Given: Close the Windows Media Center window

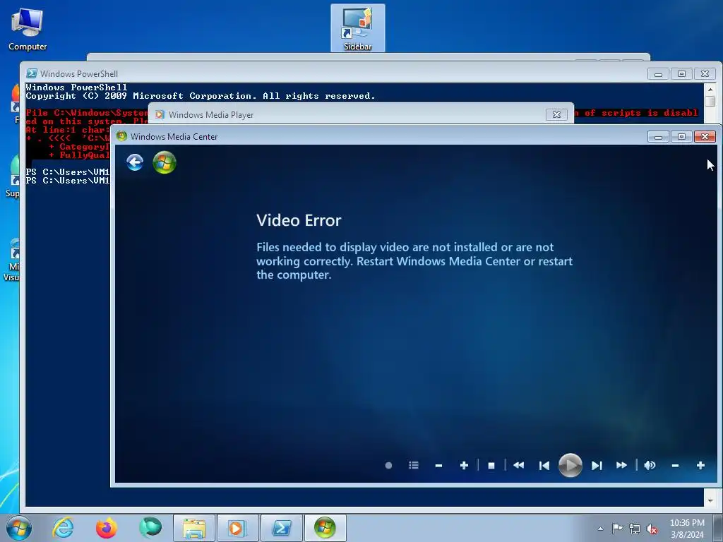Looking at the screenshot, I should 705,136.
